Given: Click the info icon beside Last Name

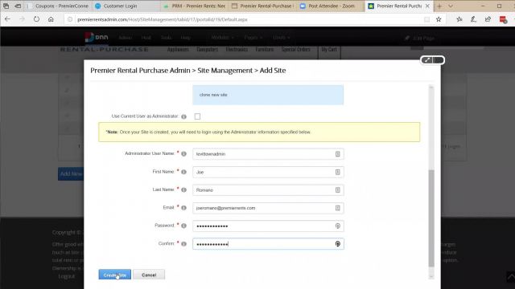Looking at the screenshot, I should 184,189.
